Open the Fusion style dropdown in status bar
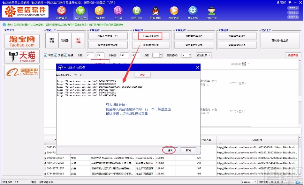 tap(249, 182)
